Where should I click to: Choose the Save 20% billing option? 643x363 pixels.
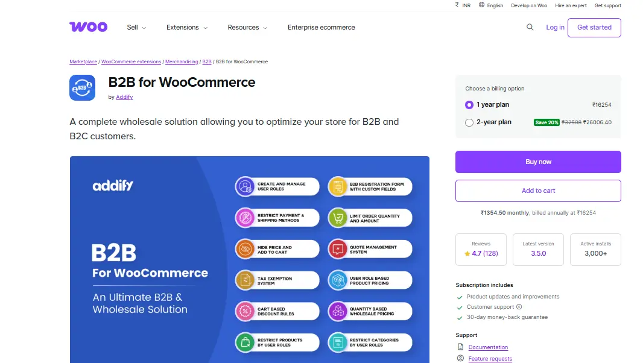546,122
